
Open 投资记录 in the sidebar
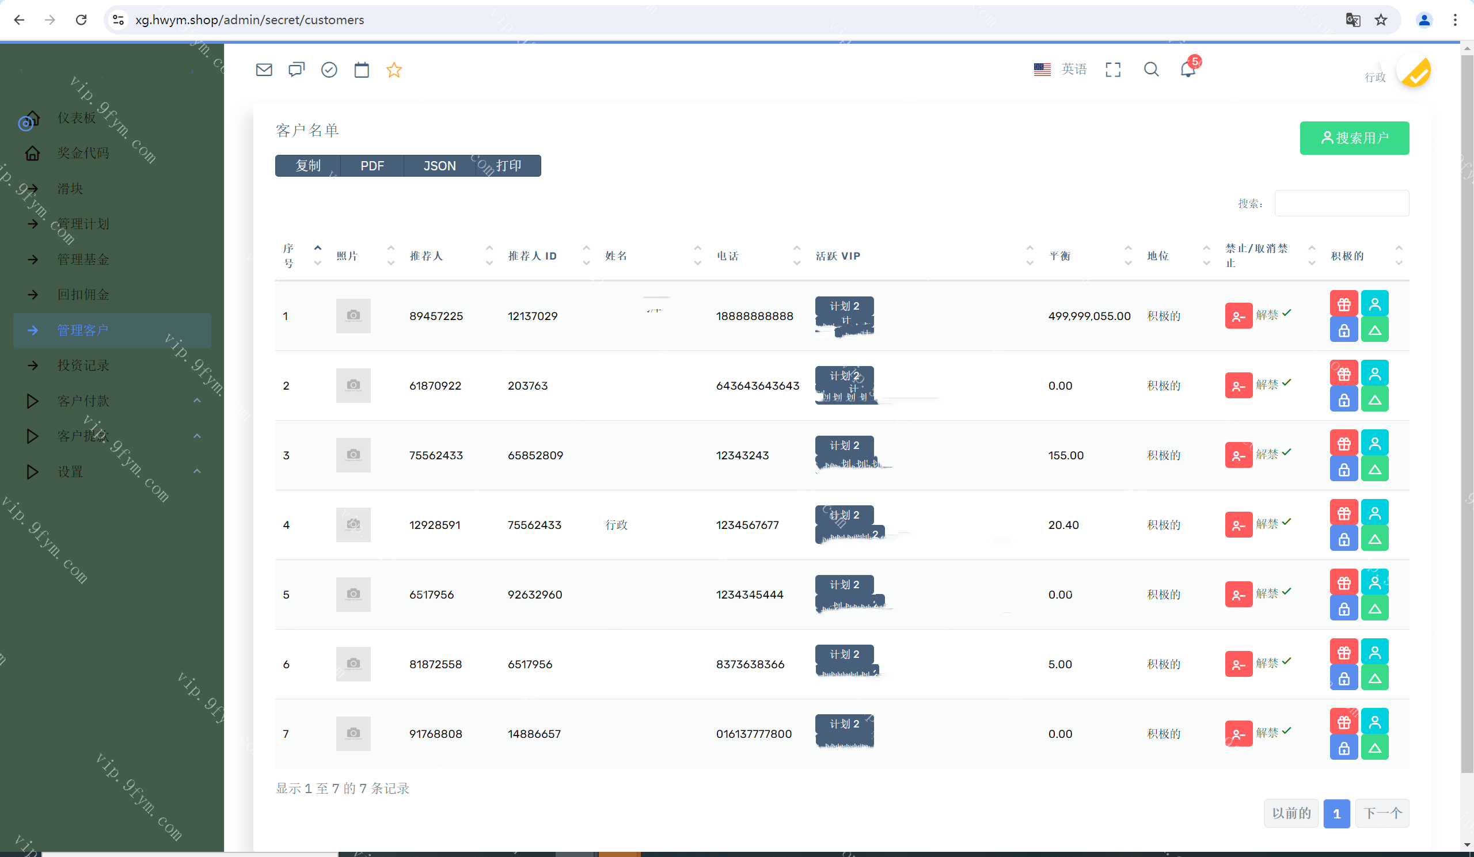pyautogui.click(x=83, y=365)
